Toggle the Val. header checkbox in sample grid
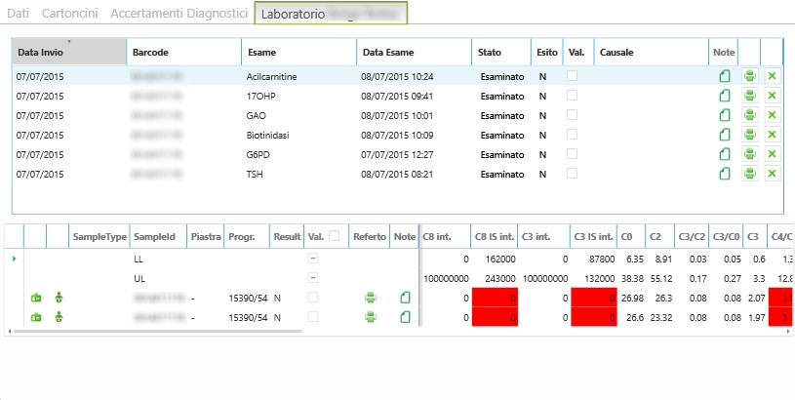Image resolution: width=795 pixels, height=400 pixels. point(333,236)
